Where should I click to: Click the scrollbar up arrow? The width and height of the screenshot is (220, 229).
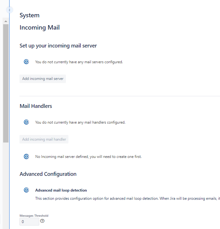pos(6,21)
